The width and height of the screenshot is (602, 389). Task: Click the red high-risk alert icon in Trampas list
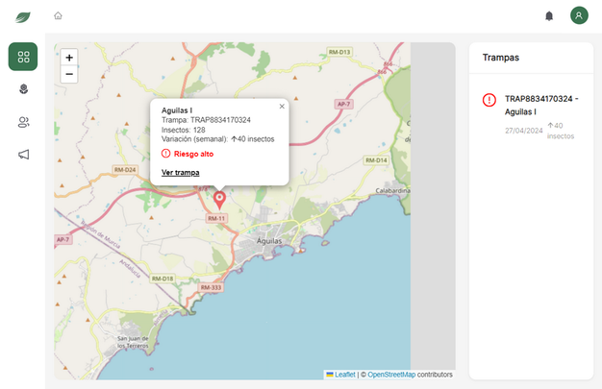point(489,99)
